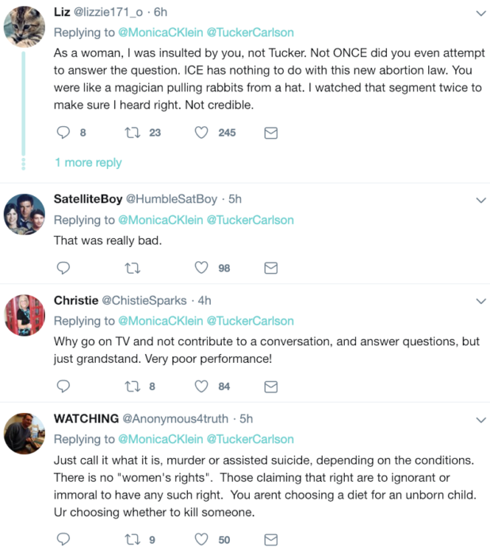Image resolution: width=490 pixels, height=551 pixels.
Task: View WATCHING's profile avatar
Action: 23,433
